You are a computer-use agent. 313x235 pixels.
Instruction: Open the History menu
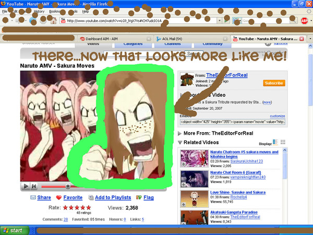[x=39, y=11]
